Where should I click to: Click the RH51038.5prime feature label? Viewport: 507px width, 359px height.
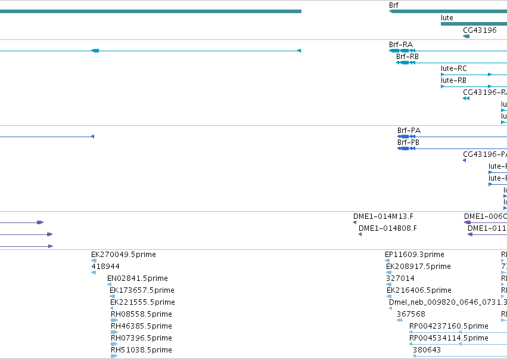tap(141, 350)
